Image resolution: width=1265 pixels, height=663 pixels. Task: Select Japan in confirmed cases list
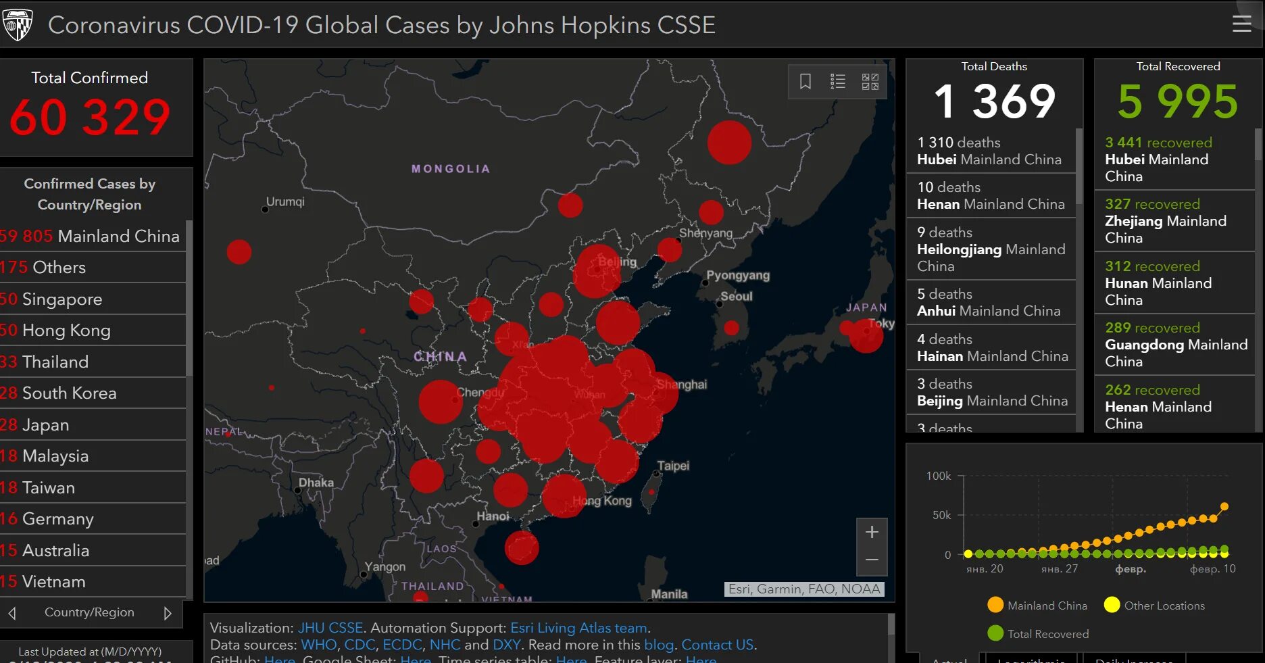(93, 424)
